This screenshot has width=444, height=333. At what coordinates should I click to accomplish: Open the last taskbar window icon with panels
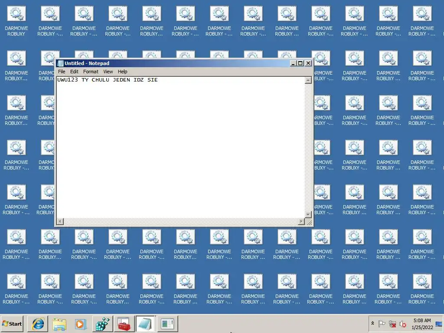(x=167, y=324)
